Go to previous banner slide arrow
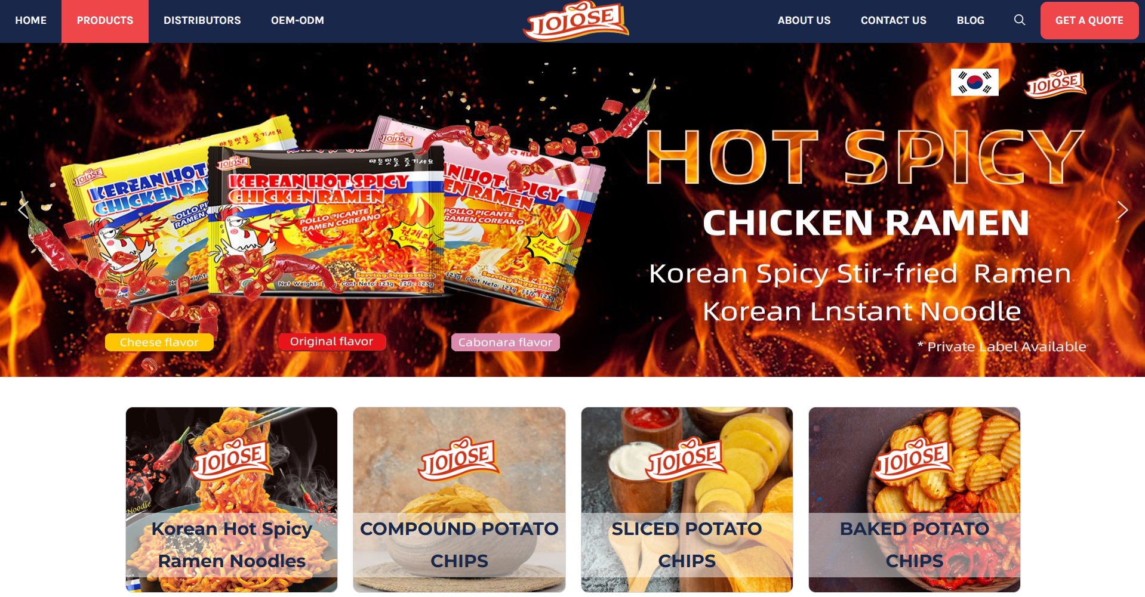Screen dimensions: 1145x597 click(23, 210)
